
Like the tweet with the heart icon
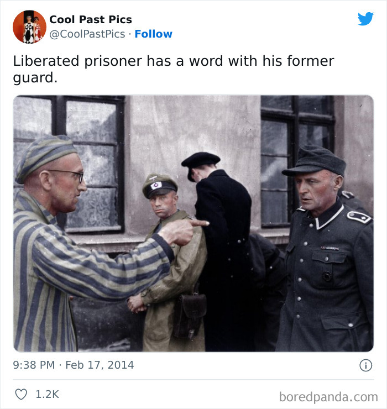(21, 394)
